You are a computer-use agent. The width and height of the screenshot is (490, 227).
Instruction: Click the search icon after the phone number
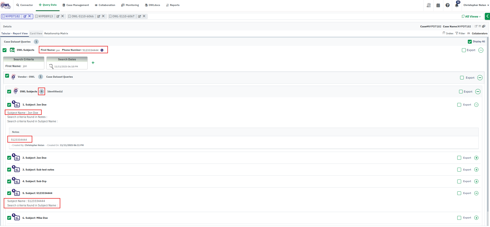tap(102, 50)
